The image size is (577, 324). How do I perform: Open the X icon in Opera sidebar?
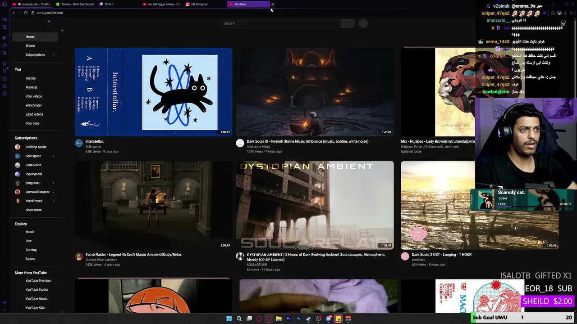click(x=5, y=53)
